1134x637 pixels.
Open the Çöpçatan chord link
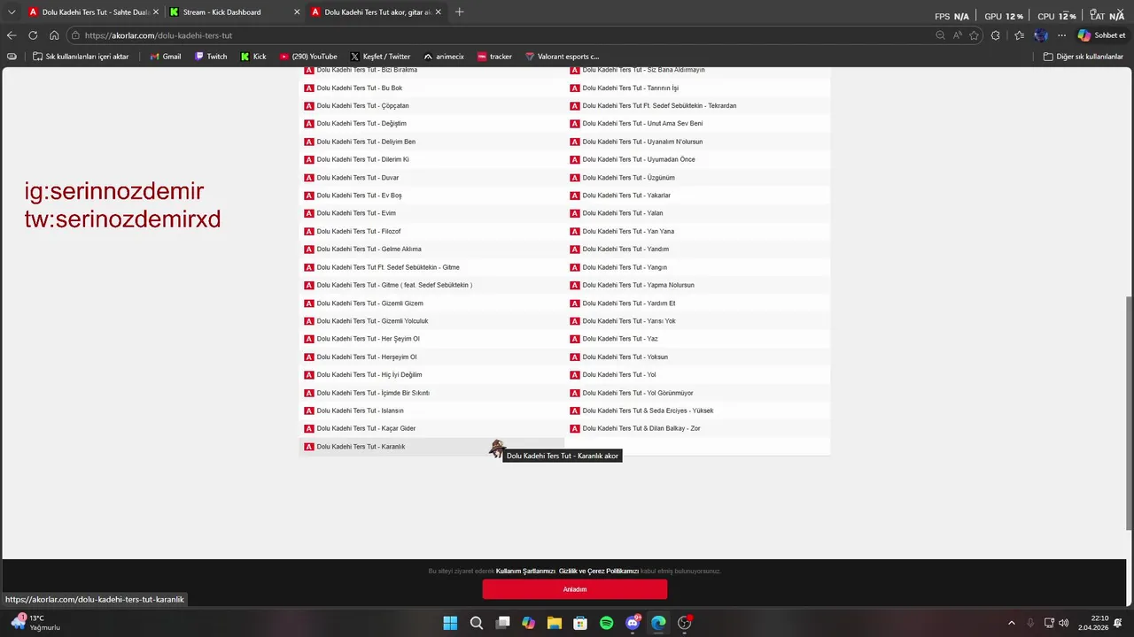tap(362, 106)
